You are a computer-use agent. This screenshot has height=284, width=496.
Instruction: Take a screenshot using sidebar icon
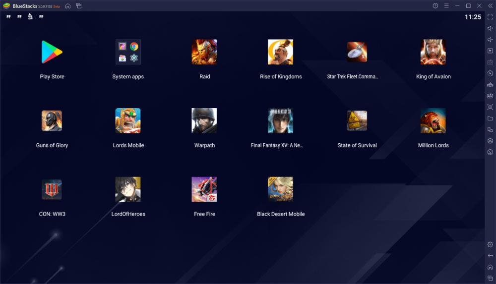click(490, 107)
